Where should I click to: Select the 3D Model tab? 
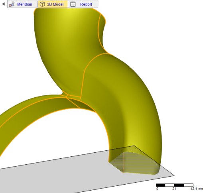(53, 4)
